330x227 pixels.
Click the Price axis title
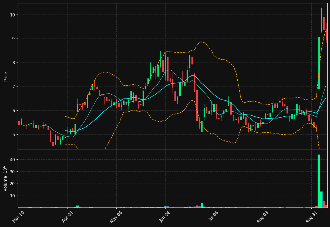(x=6, y=76)
